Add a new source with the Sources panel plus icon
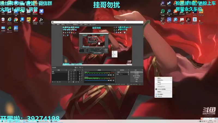 tap(69, 82)
